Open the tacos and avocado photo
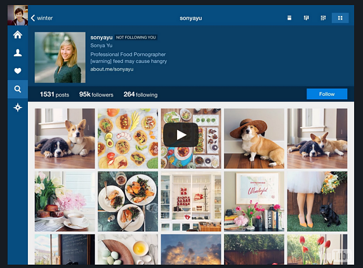The height and width of the screenshot is (268, 363). point(127,138)
